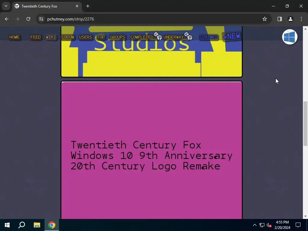Open the HOME nav link

point(14,37)
